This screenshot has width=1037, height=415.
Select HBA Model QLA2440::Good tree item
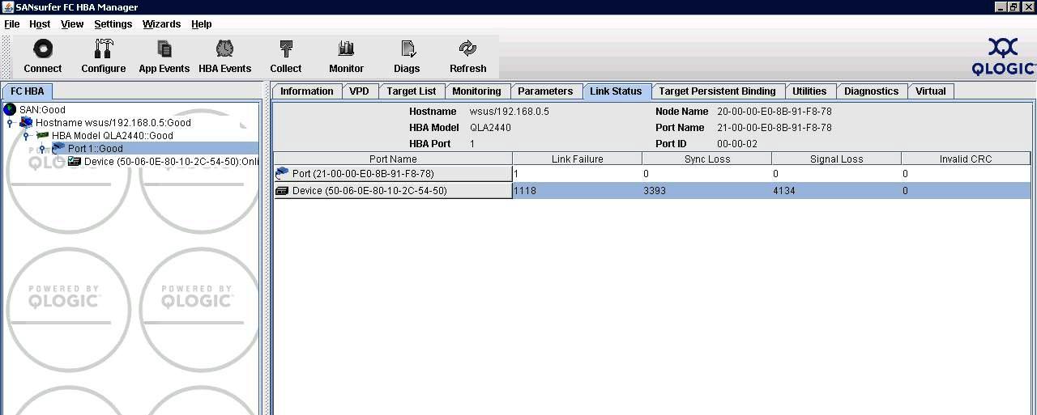[x=113, y=135]
